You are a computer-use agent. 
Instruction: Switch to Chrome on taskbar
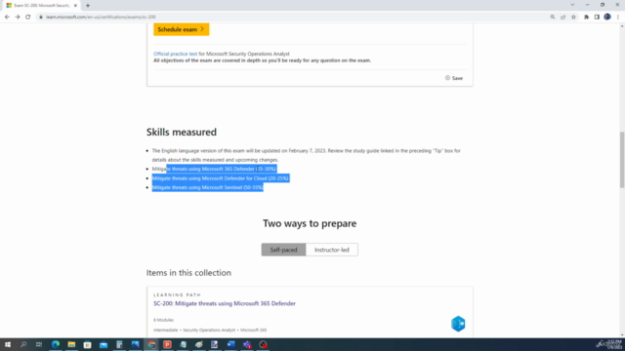pos(151,344)
